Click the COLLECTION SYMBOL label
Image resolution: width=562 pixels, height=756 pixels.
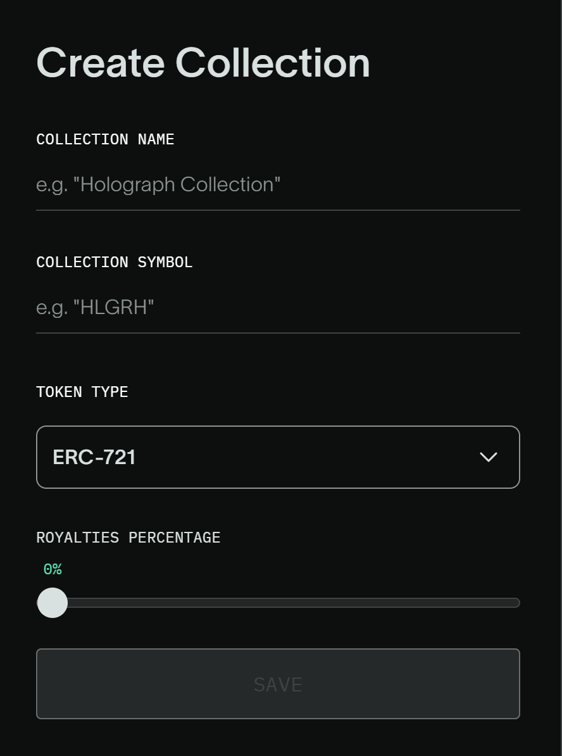tap(115, 261)
